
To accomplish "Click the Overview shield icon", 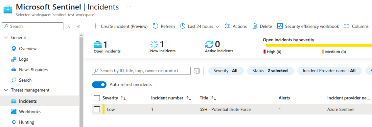I will coord(14,49).
